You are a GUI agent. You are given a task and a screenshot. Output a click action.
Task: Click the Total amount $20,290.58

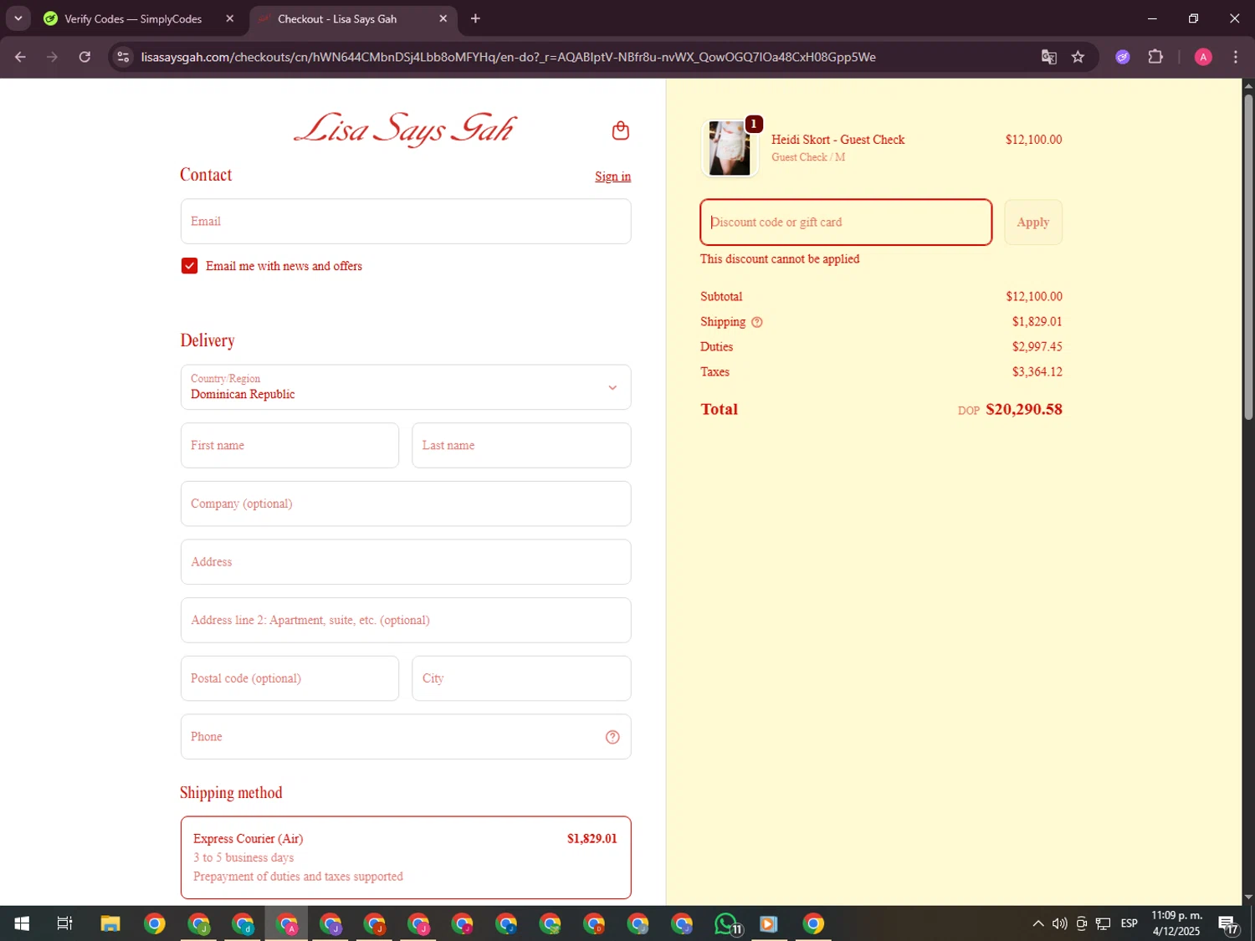1023,409
